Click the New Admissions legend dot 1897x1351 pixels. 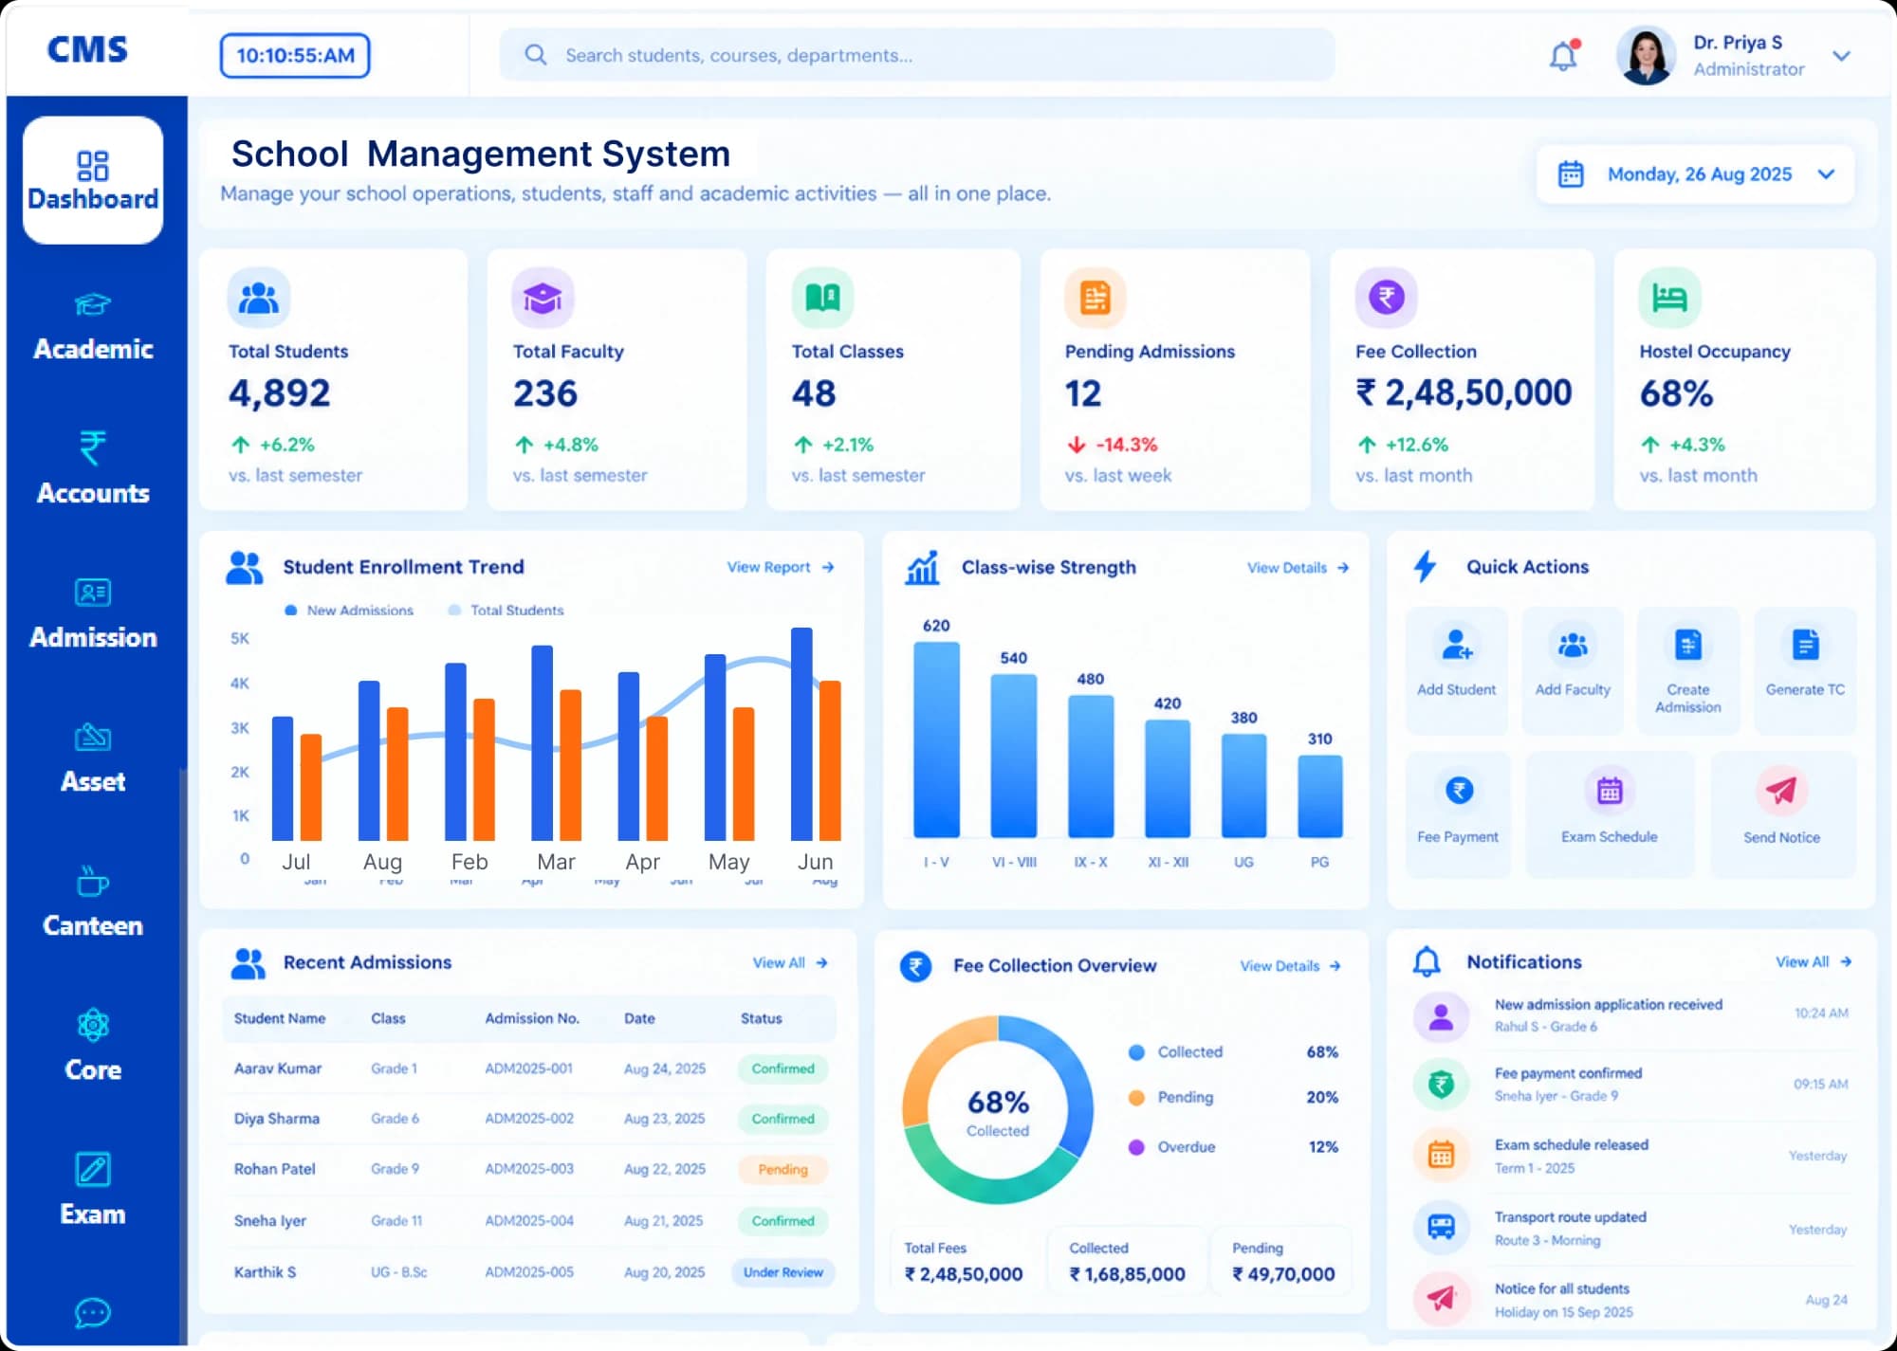point(291,611)
